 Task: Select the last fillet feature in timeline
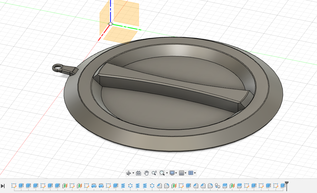click(x=210, y=186)
